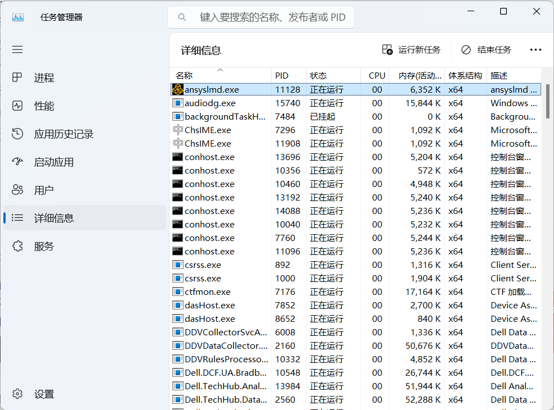
Task: Toggle the hamburger navigation menu
Action: (17, 49)
